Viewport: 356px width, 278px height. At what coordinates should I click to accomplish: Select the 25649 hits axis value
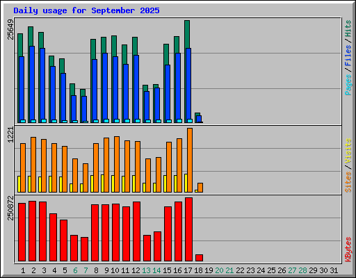[x=10, y=29]
